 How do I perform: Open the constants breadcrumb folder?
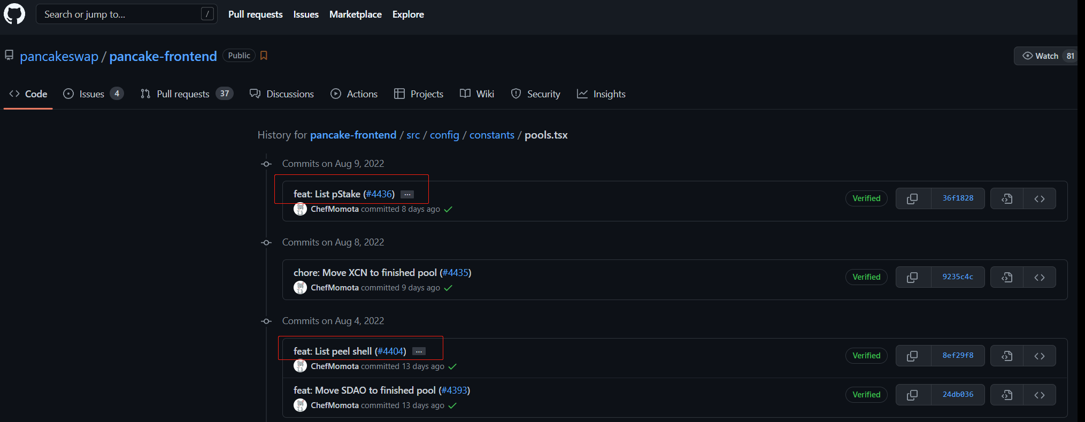point(492,135)
